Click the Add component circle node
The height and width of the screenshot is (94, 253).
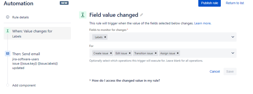[x=8, y=85]
